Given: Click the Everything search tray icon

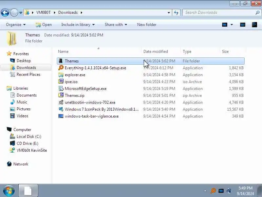Looking at the screenshot, I should click(x=213, y=191).
